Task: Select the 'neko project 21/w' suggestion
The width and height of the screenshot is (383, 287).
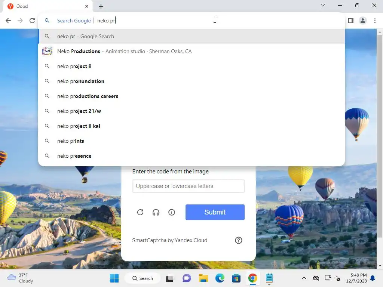Action: (x=191, y=111)
